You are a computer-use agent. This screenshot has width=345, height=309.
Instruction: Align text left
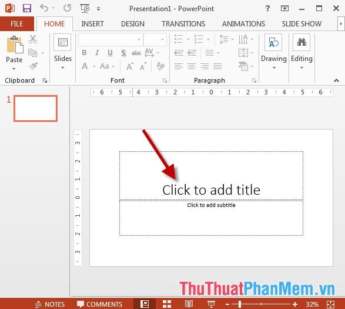point(179,66)
